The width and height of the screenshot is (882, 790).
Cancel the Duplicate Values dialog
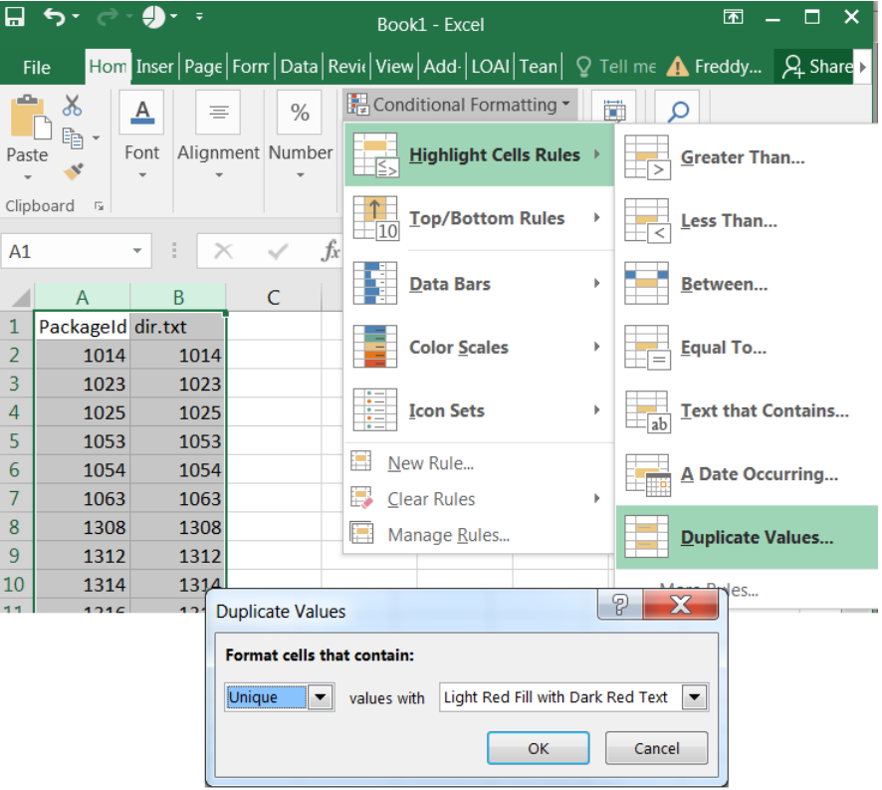656,748
